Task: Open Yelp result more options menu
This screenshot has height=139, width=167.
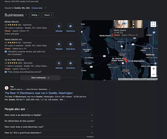Action: 50,89
